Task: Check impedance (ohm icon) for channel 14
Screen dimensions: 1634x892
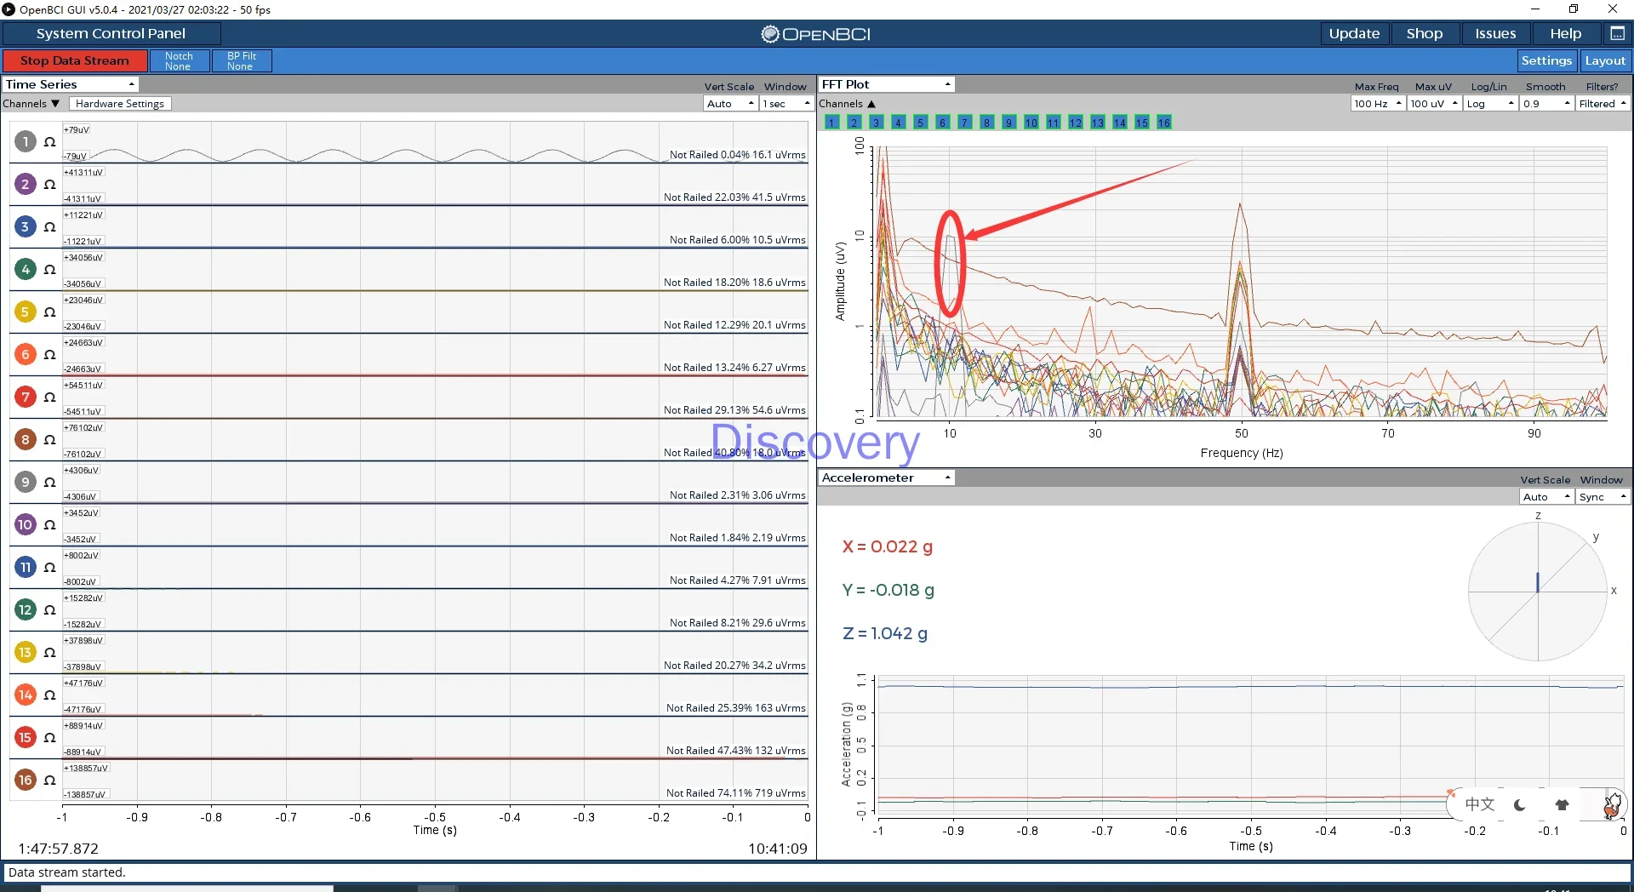Action: (x=50, y=695)
